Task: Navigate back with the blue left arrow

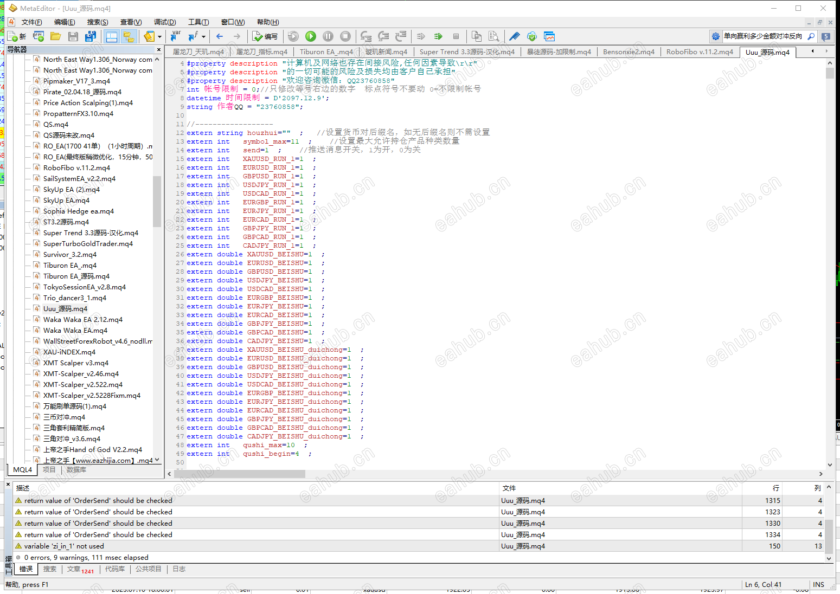Action: click(220, 36)
